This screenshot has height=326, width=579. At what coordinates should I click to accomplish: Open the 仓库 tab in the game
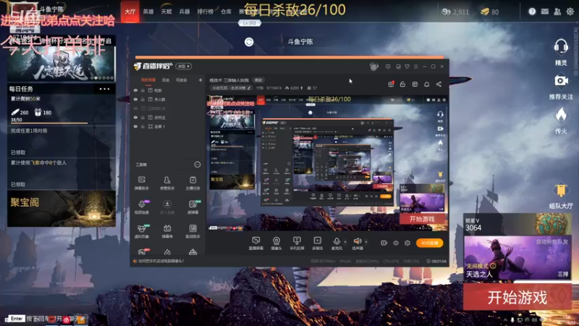click(x=226, y=12)
